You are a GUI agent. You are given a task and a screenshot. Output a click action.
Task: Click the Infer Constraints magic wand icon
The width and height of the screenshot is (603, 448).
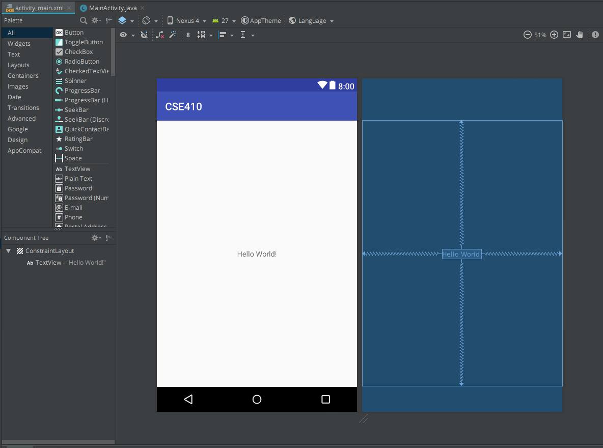(x=173, y=35)
